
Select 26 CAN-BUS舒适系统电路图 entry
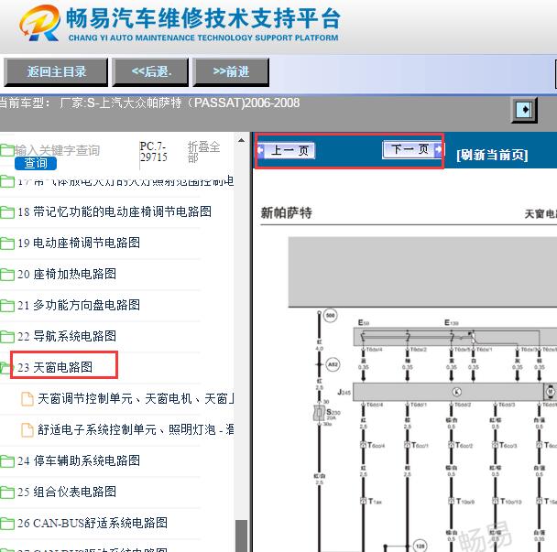93,523
